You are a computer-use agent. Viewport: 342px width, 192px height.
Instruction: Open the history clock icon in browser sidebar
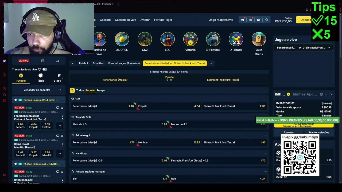point(4,89)
